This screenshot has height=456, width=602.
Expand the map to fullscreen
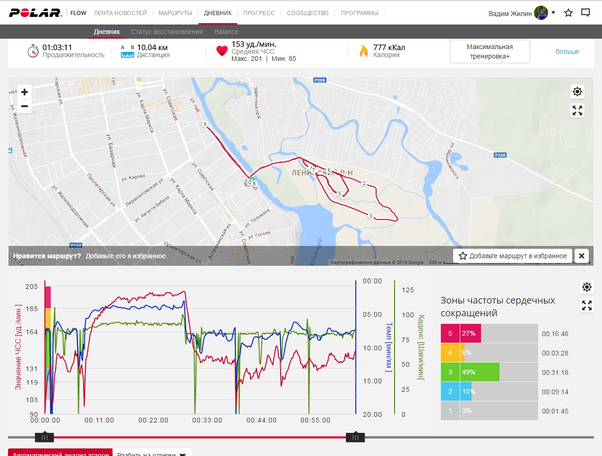click(577, 110)
